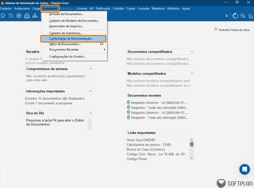Click the application logo in title bar

click(2, 3)
